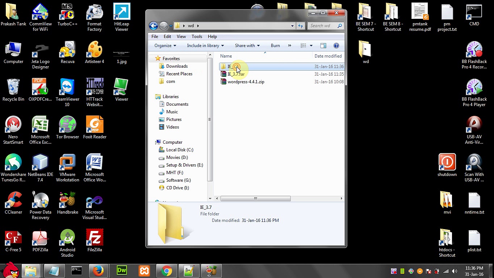This screenshot has height=278, width=494.
Task: Select the VMware Workstation desktop icon
Action: (67, 168)
